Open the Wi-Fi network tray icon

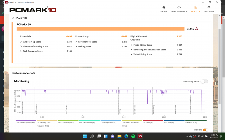(x=199, y=136)
